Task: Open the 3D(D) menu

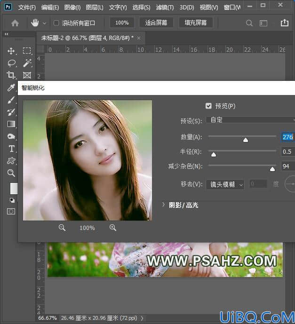Action: 187,8
